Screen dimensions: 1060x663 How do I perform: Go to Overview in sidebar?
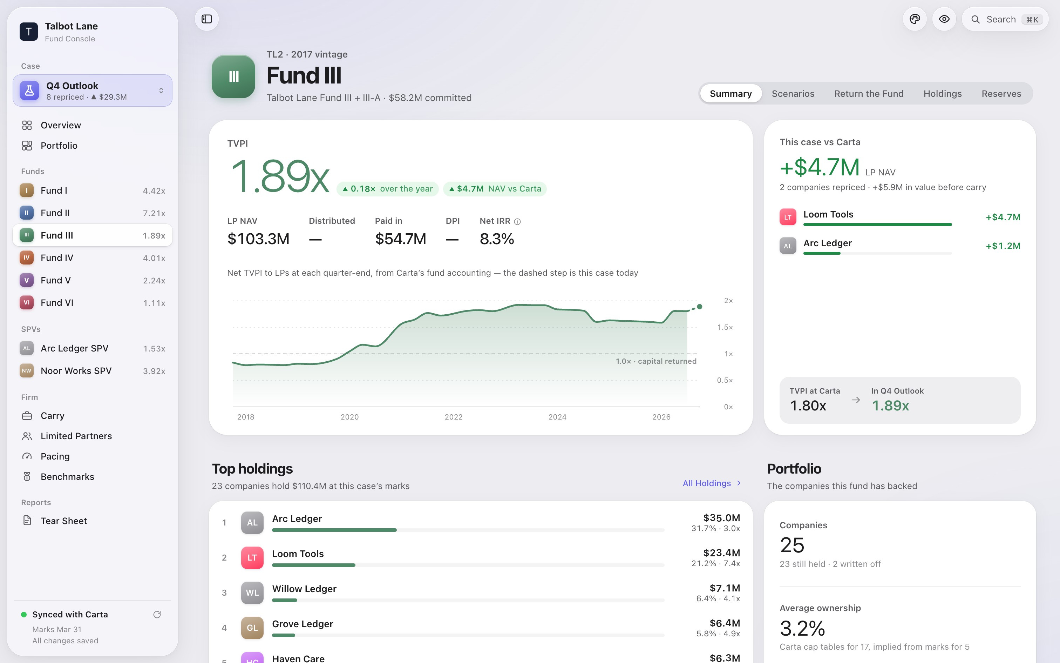pyautogui.click(x=93, y=125)
